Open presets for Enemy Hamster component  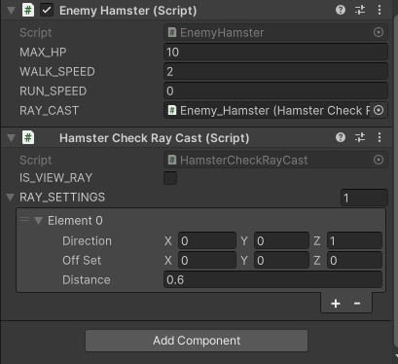point(360,10)
